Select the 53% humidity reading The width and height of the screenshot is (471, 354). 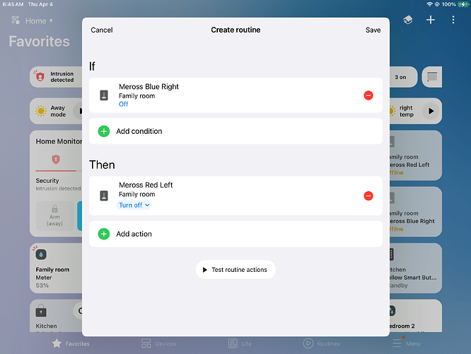(42, 285)
